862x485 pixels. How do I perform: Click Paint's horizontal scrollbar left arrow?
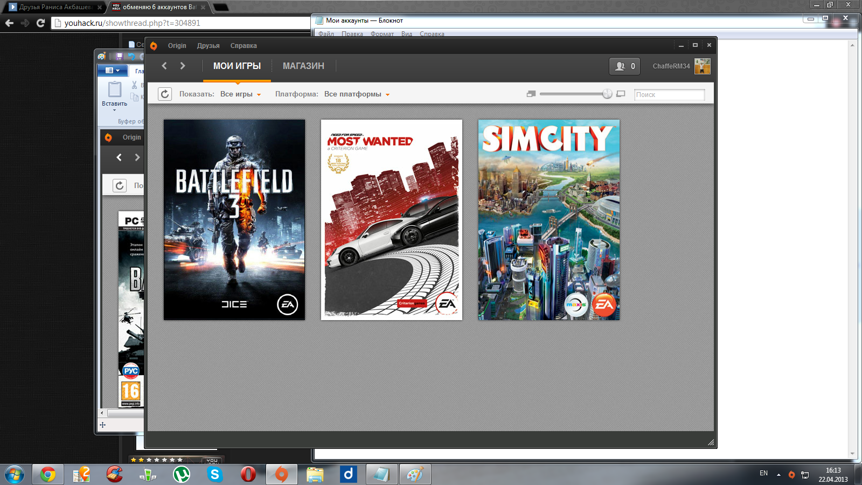coord(102,413)
